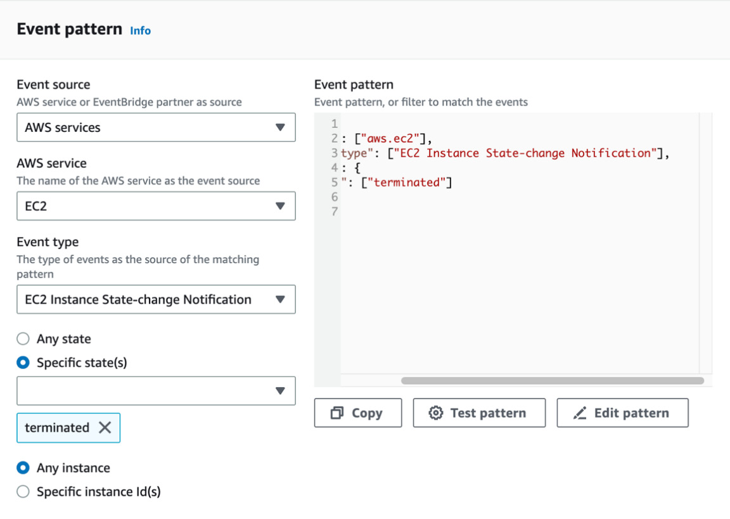The width and height of the screenshot is (730, 519).
Task: Click the "EC2 Instance State-change Notification" string in code
Action: pos(525,153)
